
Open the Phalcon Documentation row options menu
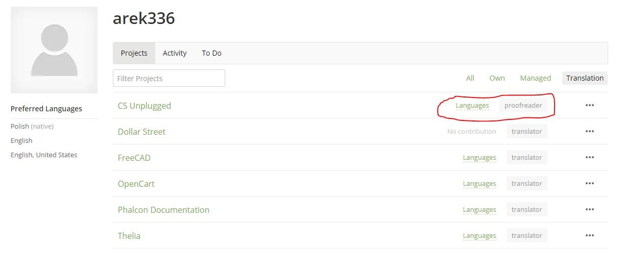coord(590,209)
